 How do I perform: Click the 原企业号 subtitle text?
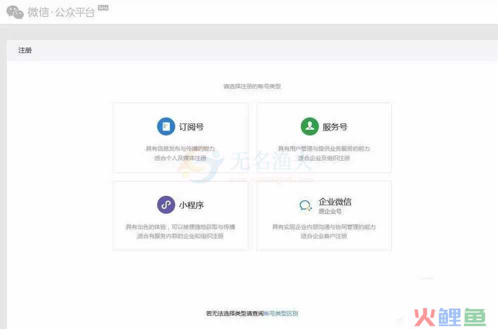pos(330,211)
